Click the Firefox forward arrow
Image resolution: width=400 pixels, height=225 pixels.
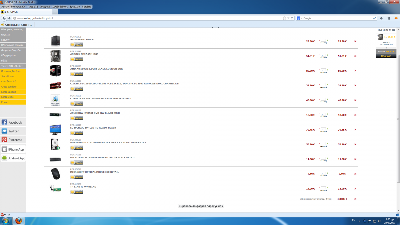point(10,18)
